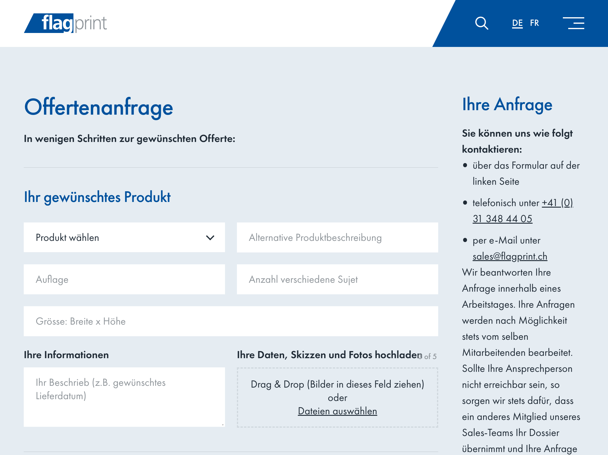
Task: Switch language to DE
Action: click(x=517, y=23)
